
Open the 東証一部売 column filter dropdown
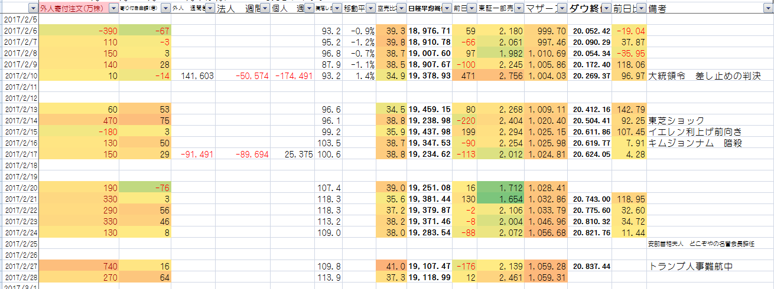tap(518, 9)
